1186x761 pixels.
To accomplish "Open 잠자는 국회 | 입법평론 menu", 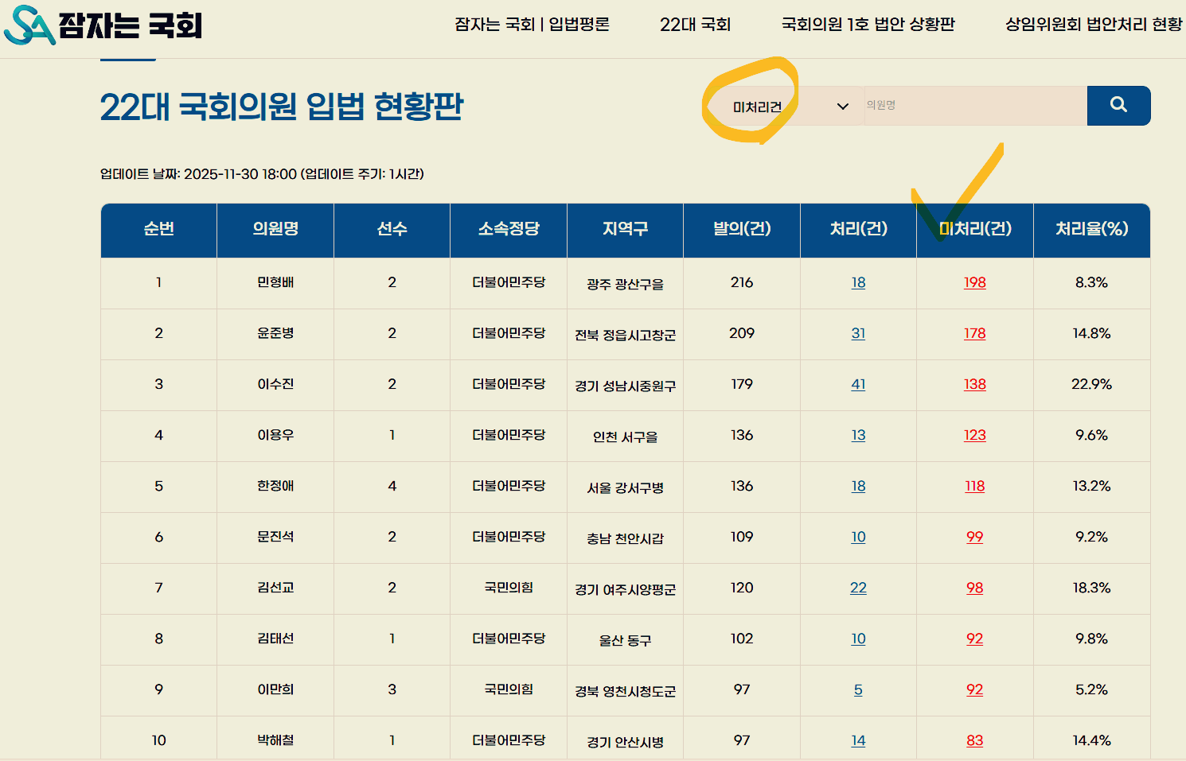I will coord(532,25).
